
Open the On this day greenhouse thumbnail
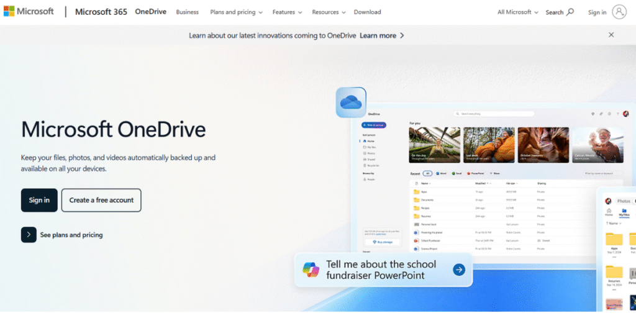(x=434, y=145)
